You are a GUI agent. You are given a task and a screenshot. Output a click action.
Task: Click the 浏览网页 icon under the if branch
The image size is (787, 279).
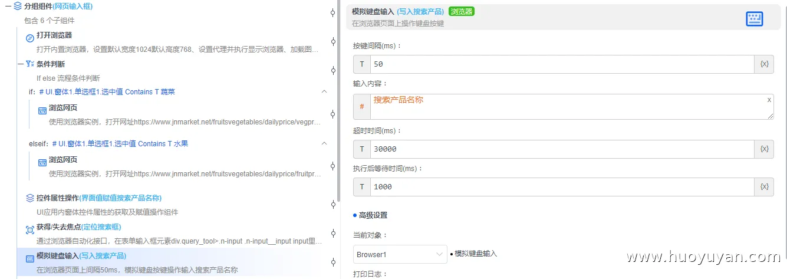pos(42,110)
